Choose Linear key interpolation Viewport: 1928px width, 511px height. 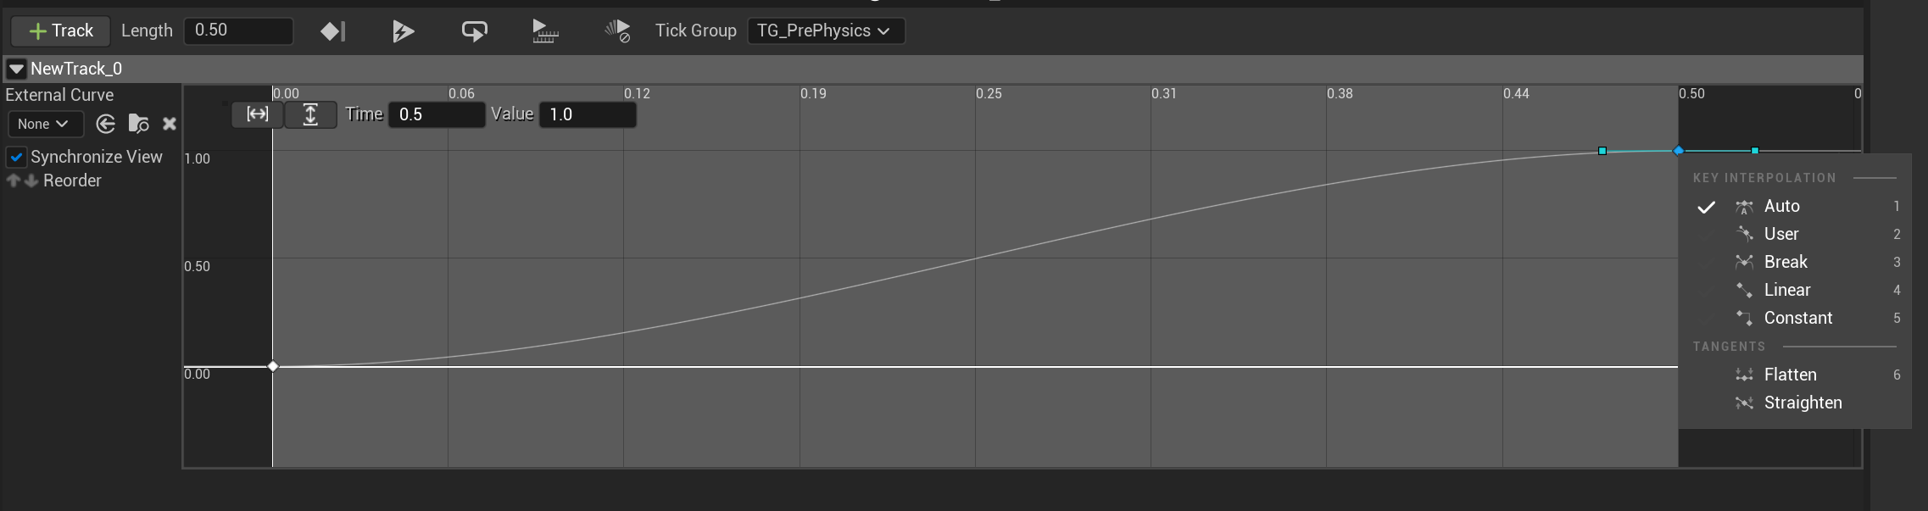(x=1786, y=290)
